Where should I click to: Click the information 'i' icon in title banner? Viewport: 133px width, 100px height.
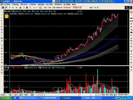coord(54,1)
